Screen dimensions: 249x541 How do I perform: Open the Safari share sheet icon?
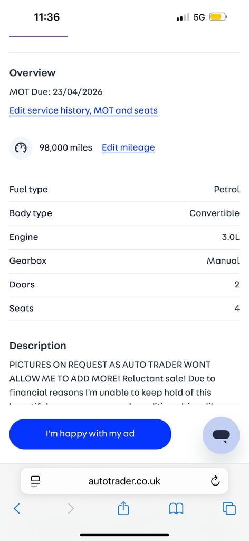pos(123,508)
